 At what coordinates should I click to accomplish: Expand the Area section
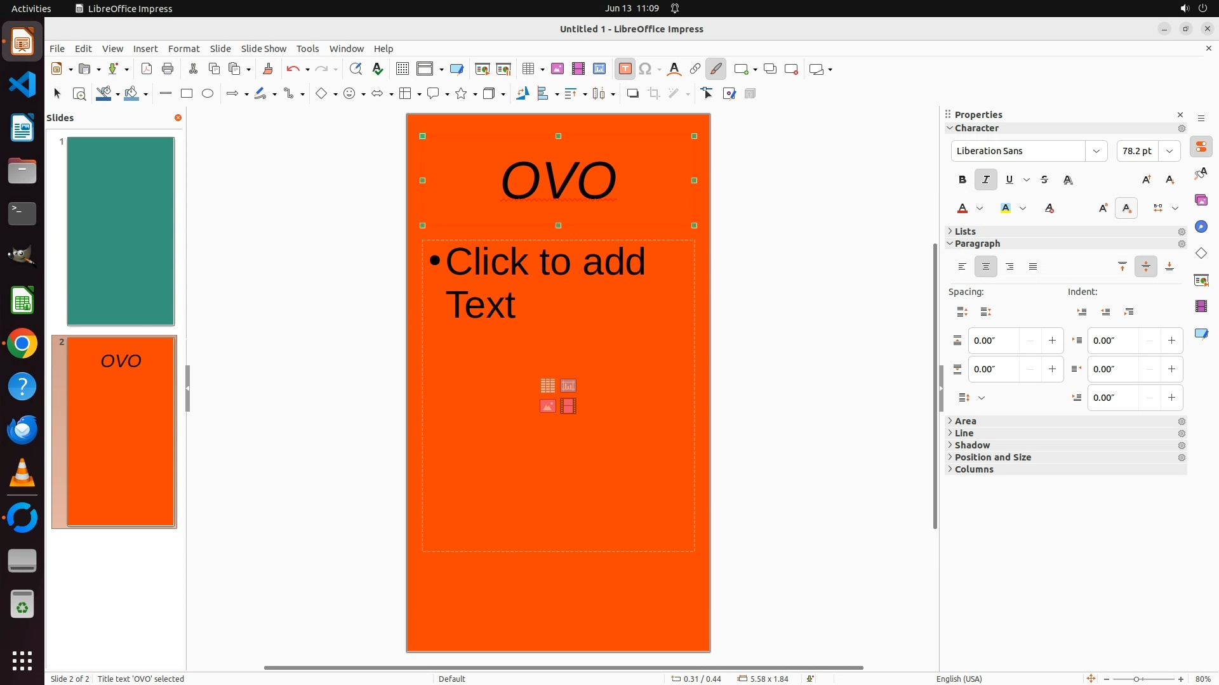tap(965, 421)
